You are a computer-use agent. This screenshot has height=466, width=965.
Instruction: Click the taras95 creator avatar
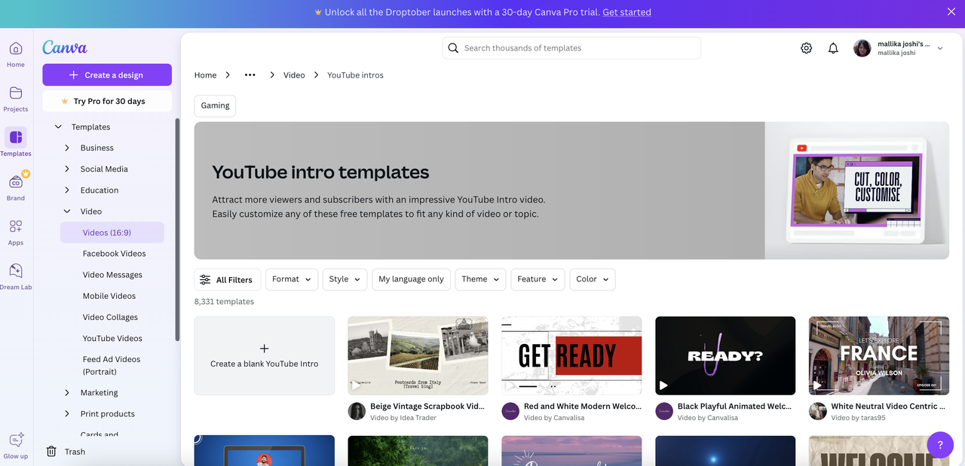pos(818,411)
